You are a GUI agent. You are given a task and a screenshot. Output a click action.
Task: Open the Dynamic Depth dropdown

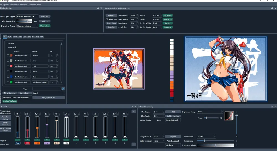pyautogui.click(x=173, y=120)
